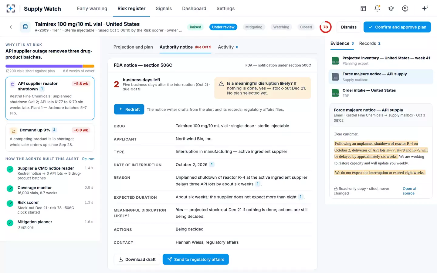
Task: Open the force majeure email at source
Action: [409, 191]
